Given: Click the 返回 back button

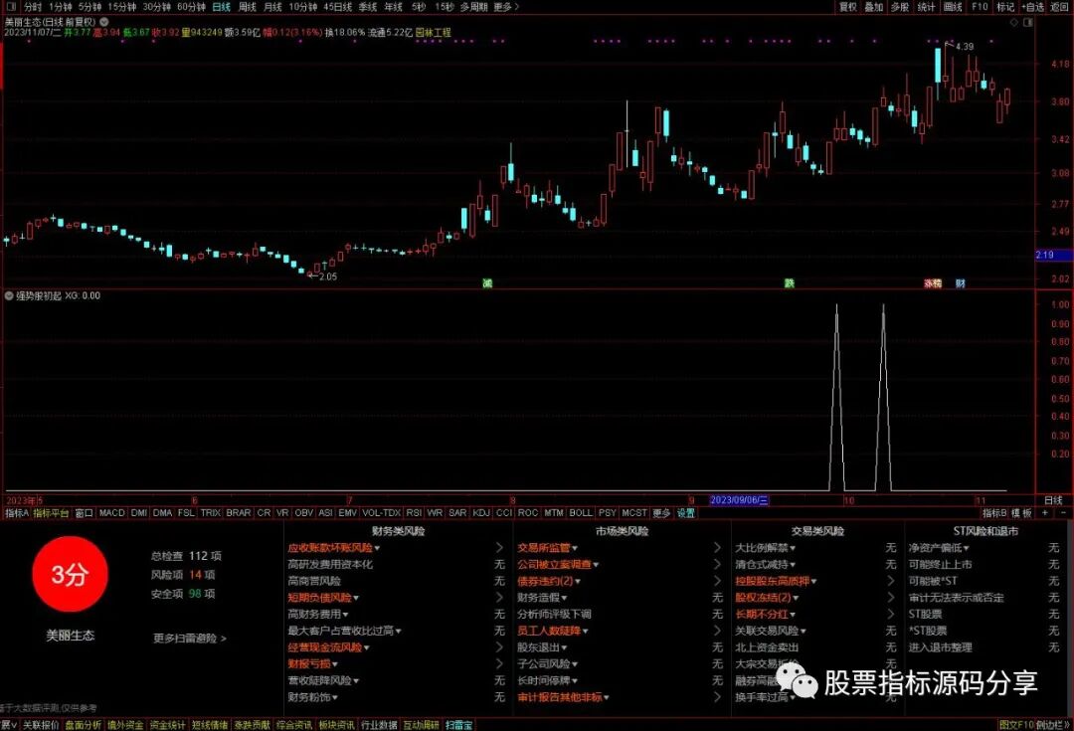Looking at the screenshot, I should [x=1060, y=7].
